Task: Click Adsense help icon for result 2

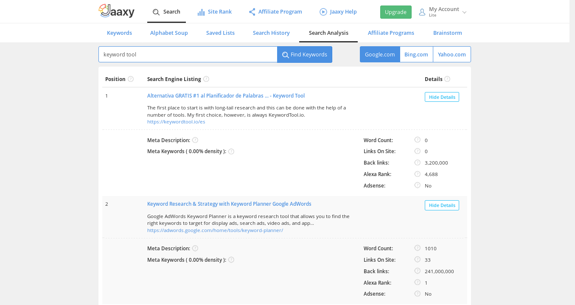Action: click(418, 293)
